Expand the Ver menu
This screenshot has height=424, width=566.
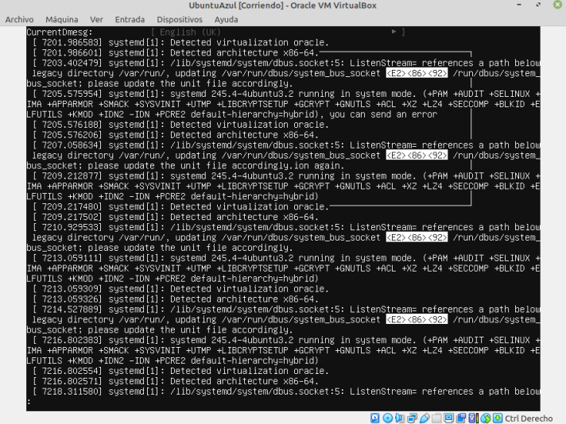click(96, 18)
